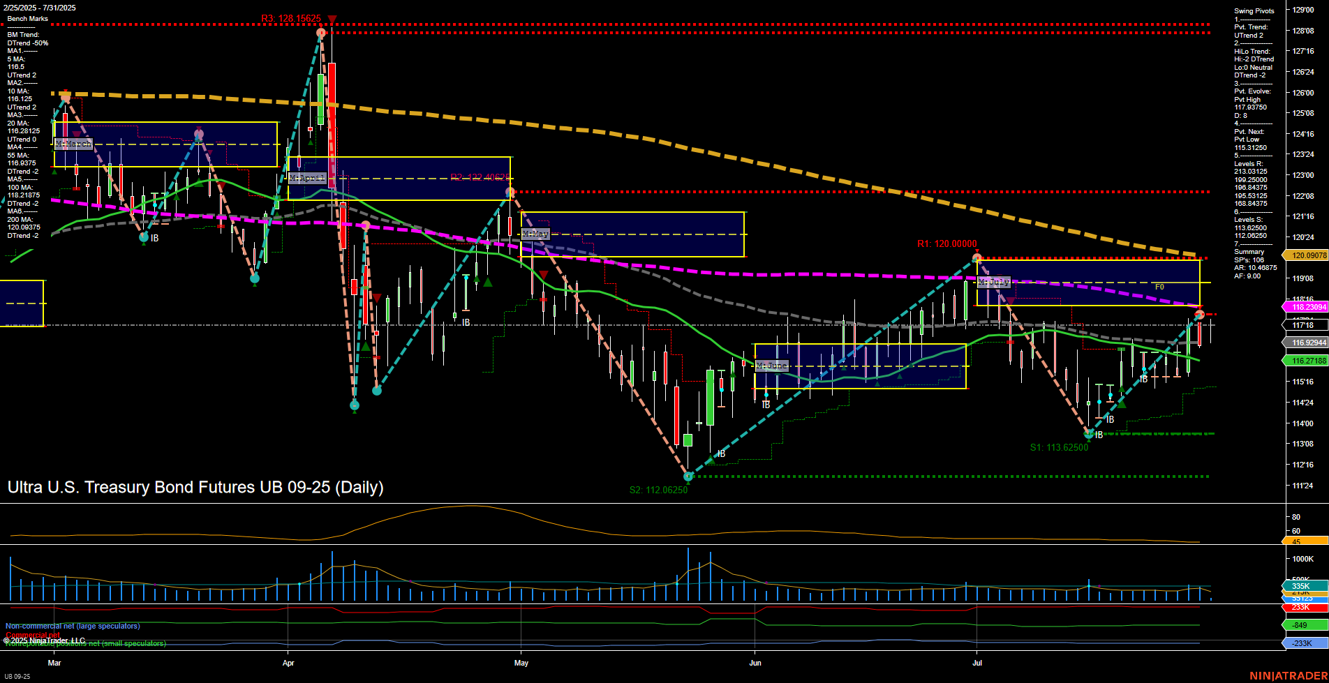Click the 123'00 price axis label
Image resolution: width=1329 pixels, height=683 pixels.
(x=1303, y=175)
